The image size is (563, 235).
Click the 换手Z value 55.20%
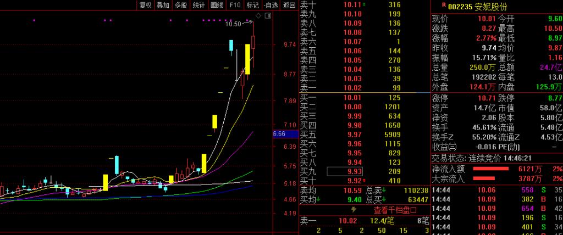[484, 137]
